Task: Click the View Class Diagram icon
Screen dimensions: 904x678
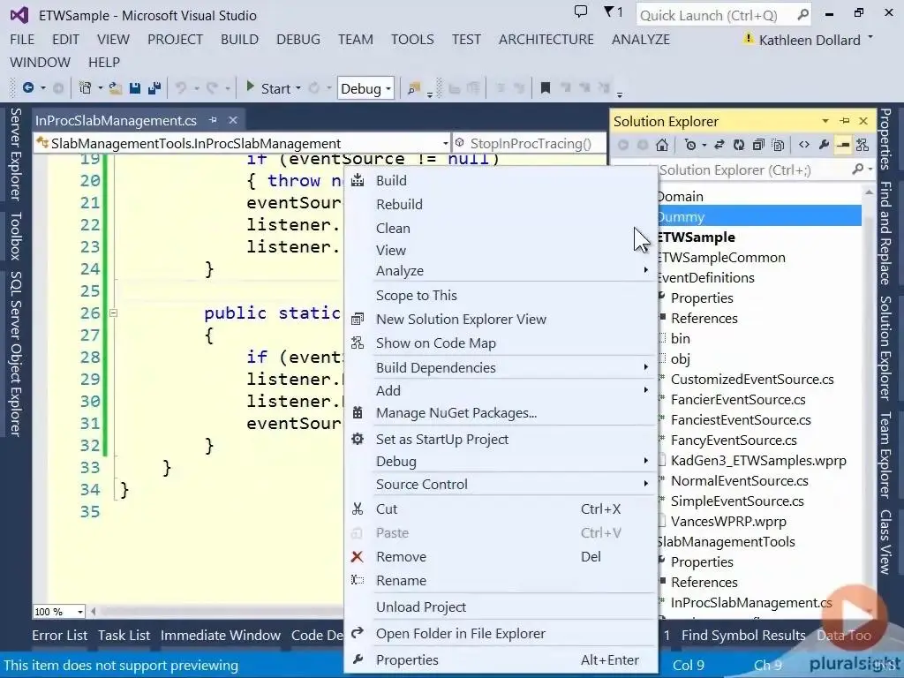Action: click(863, 145)
